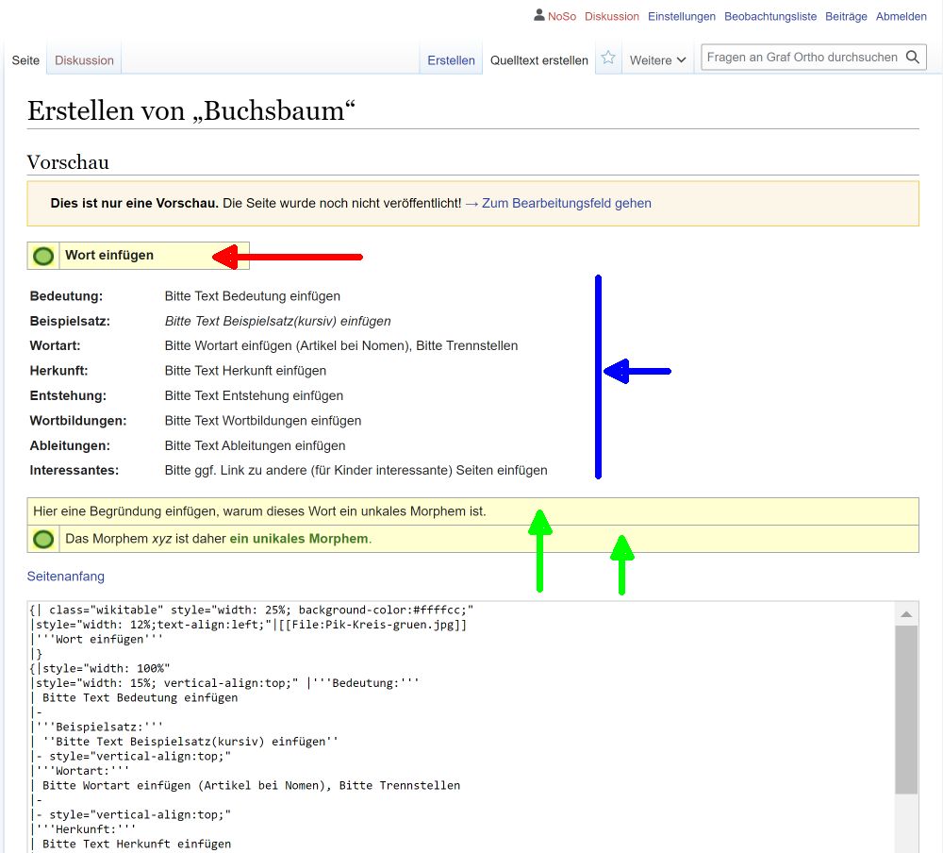The width and height of the screenshot is (943, 853).
Task: Click the Graf Ortho search input field
Action: coord(802,58)
